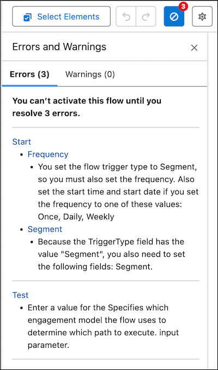
Task: Click the red error count badge
Action: click(x=183, y=7)
